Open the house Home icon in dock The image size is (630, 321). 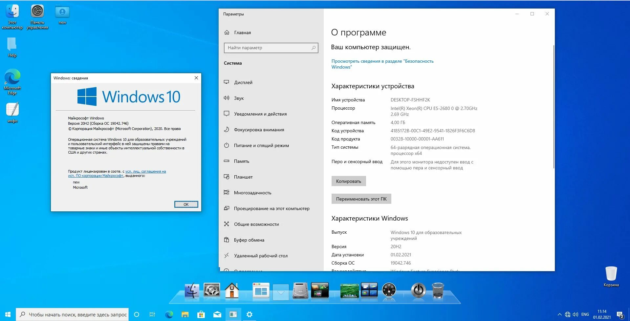(x=232, y=290)
